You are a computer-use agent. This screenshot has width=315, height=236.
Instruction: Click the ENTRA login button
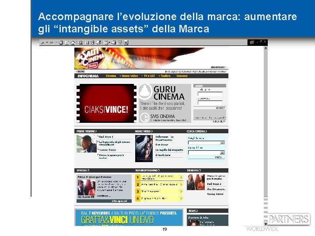click(x=220, y=108)
